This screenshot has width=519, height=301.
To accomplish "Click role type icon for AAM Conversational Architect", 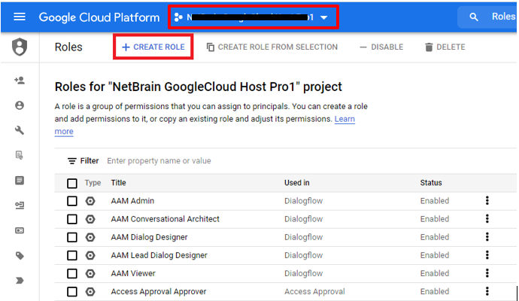I will pyautogui.click(x=90, y=219).
